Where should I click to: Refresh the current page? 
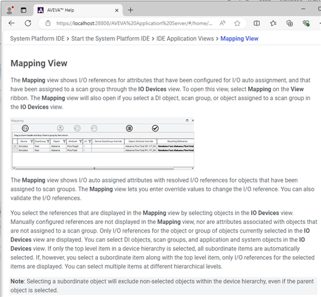tap(28, 23)
